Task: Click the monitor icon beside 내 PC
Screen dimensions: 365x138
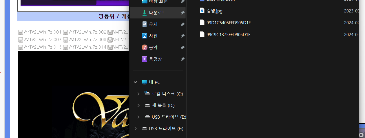Action: coord(144,82)
